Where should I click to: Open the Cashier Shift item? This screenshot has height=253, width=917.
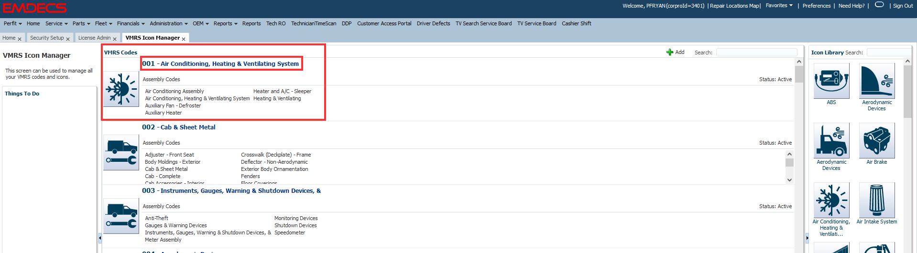(x=577, y=23)
